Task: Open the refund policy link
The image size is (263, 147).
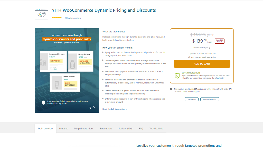Action: click(220, 78)
